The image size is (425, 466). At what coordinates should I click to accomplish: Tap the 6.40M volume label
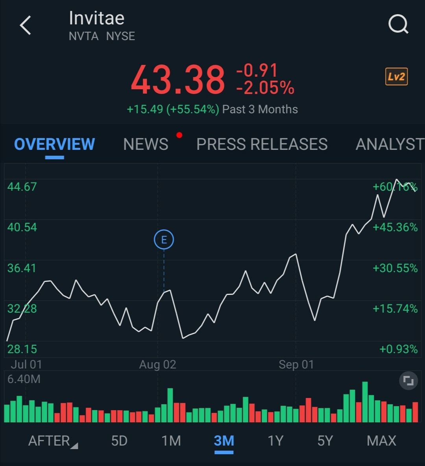[24, 379]
